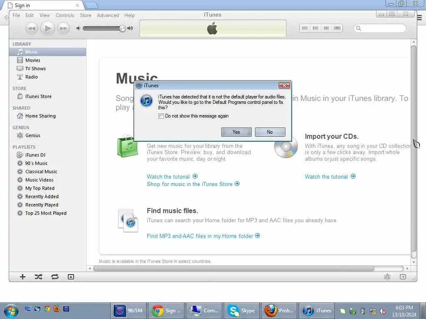Click Find MP3 and AAC files link

(203, 236)
